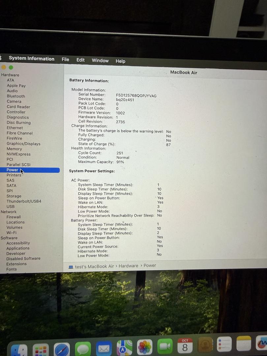Collapse the Network category in sidebar

tap(9, 212)
